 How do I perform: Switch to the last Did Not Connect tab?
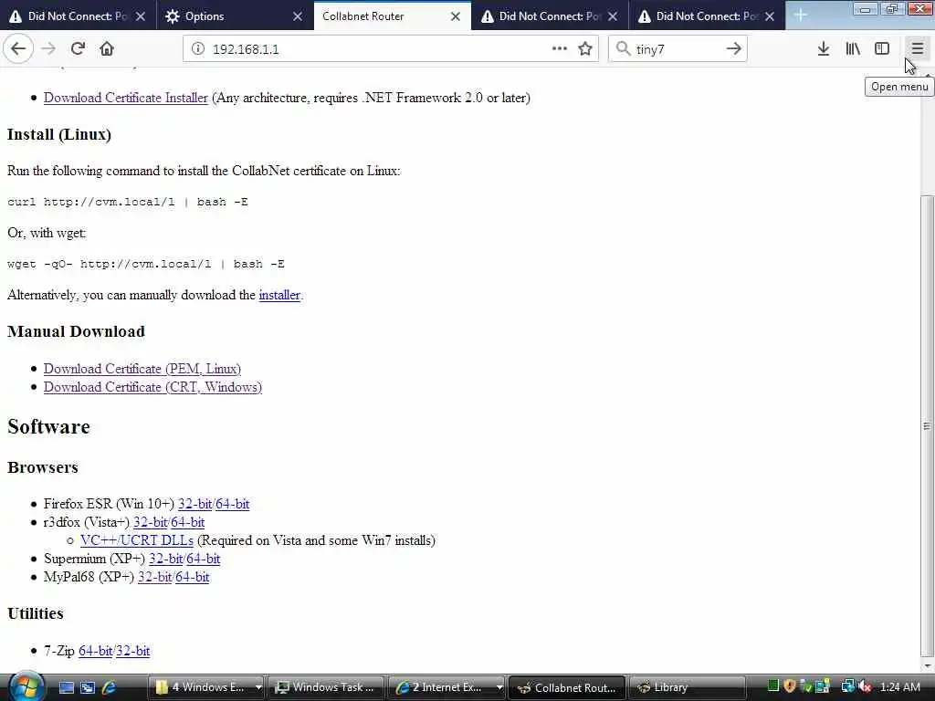pyautogui.click(x=707, y=16)
